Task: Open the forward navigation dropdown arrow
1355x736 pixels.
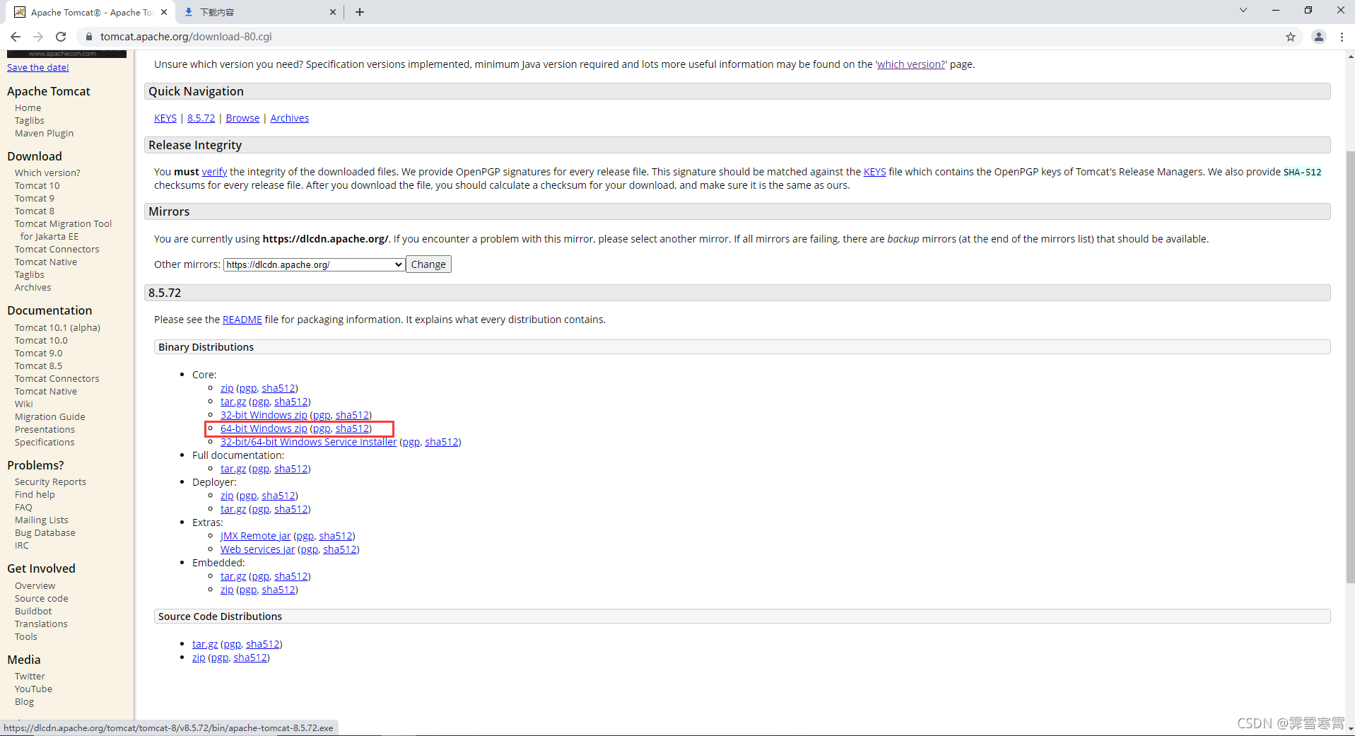Action: coord(37,36)
